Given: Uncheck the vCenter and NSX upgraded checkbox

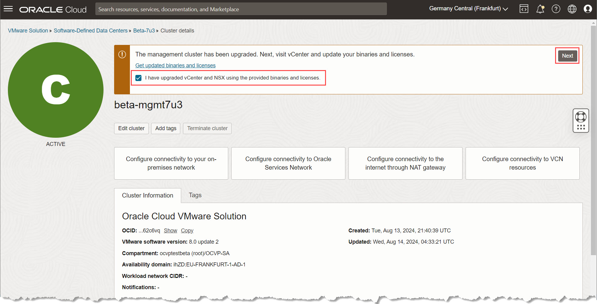Looking at the screenshot, I should (x=138, y=78).
